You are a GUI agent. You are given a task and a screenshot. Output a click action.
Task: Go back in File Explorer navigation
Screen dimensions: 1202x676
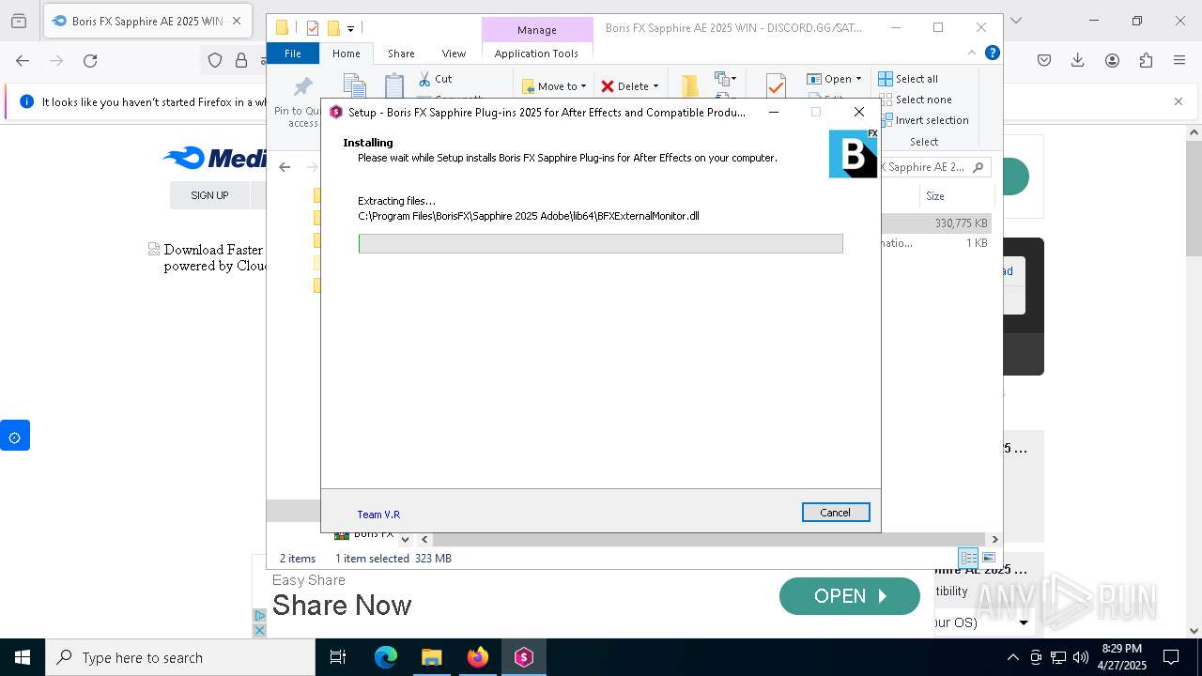(x=285, y=167)
